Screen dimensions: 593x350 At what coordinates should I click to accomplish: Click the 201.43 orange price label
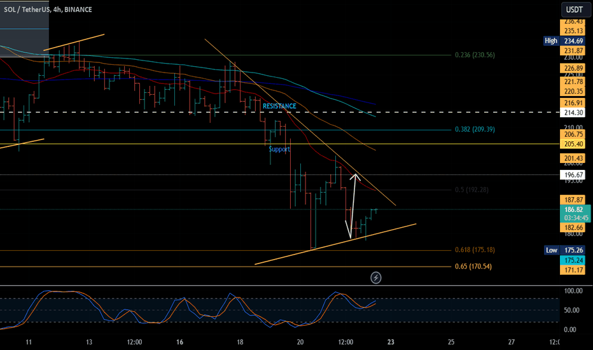[573, 158]
